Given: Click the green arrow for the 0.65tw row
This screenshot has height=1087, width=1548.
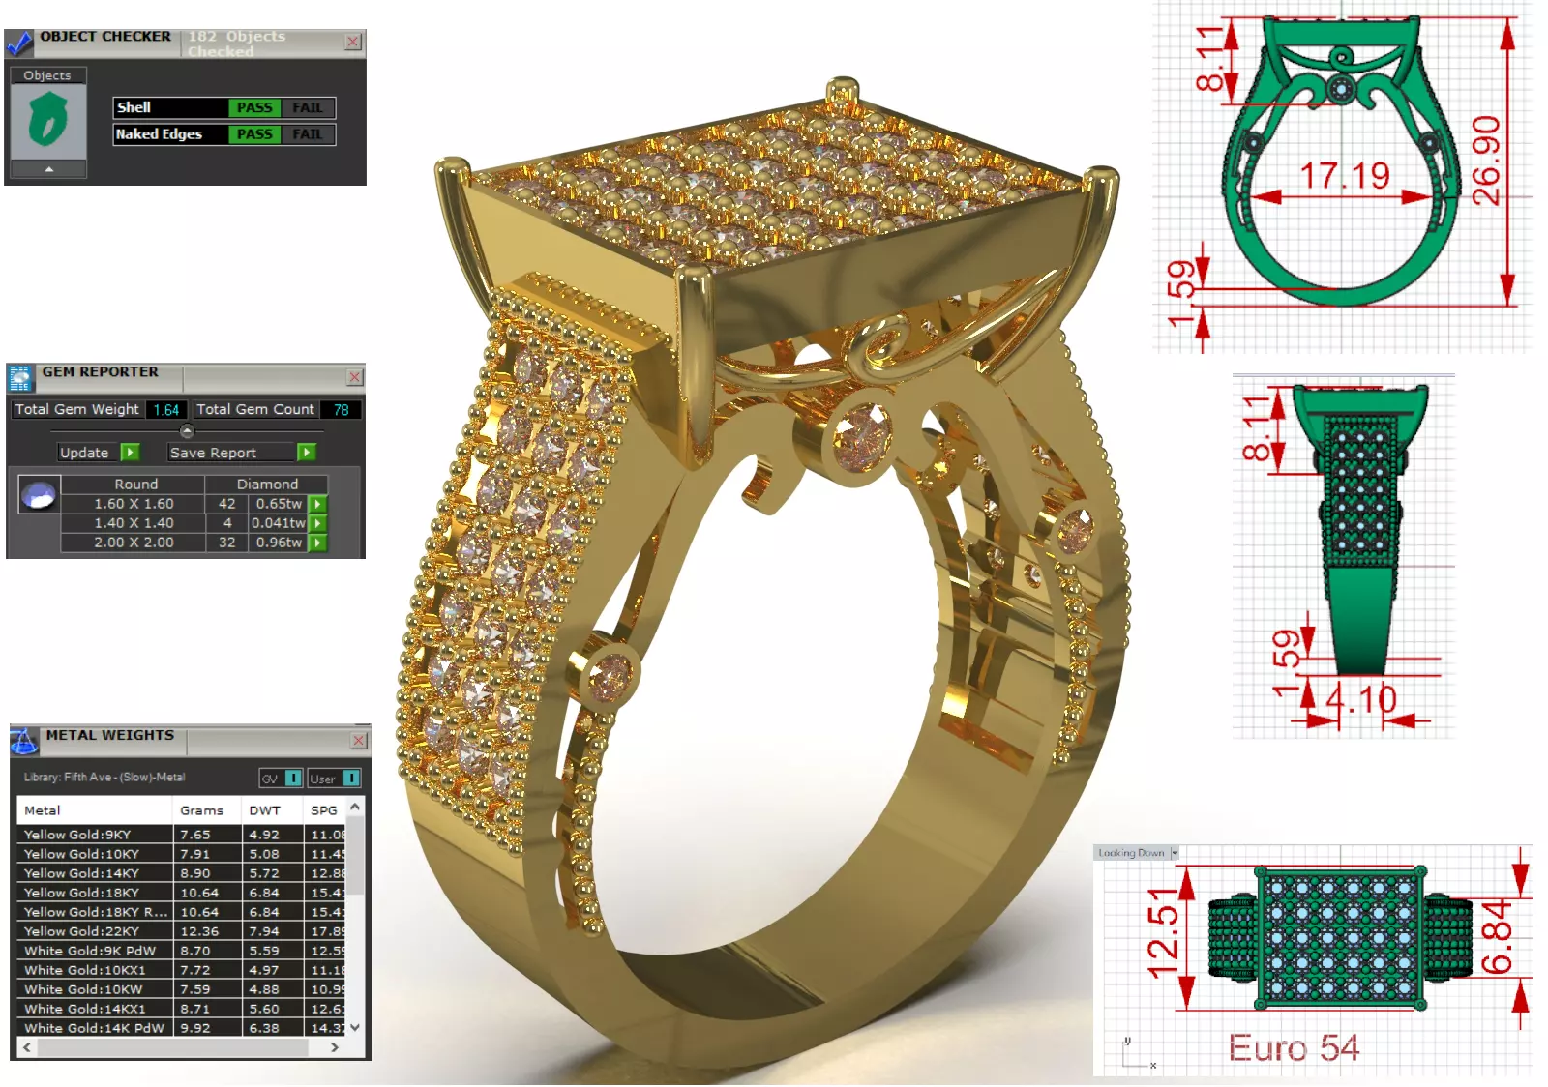Looking at the screenshot, I should pyautogui.click(x=317, y=504).
